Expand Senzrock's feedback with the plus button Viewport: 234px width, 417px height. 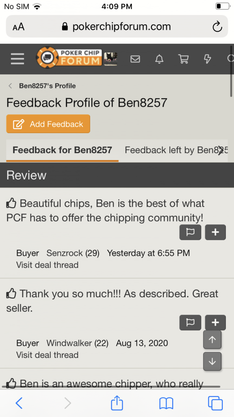coord(215,232)
